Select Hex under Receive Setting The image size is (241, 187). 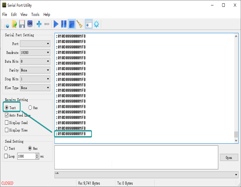[x=31, y=108]
